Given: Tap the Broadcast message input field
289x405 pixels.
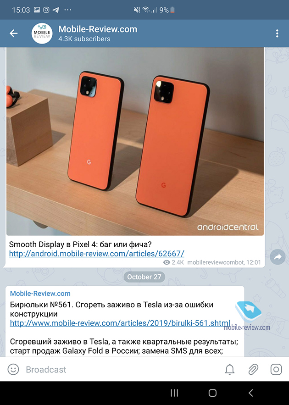Looking at the screenshot, I should coord(122,369).
